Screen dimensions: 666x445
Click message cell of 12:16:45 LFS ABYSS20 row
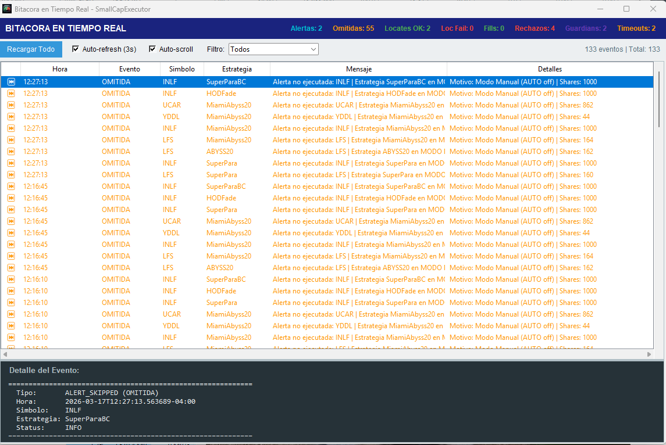click(x=359, y=268)
